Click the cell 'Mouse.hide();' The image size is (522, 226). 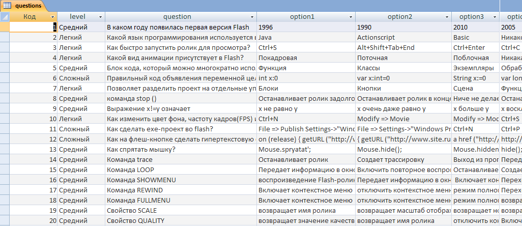point(403,150)
